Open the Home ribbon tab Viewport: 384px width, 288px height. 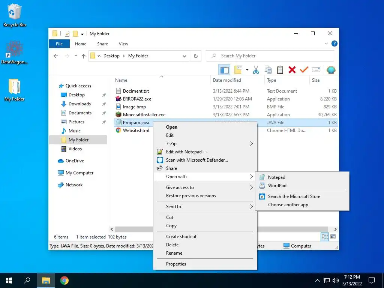[81, 44]
